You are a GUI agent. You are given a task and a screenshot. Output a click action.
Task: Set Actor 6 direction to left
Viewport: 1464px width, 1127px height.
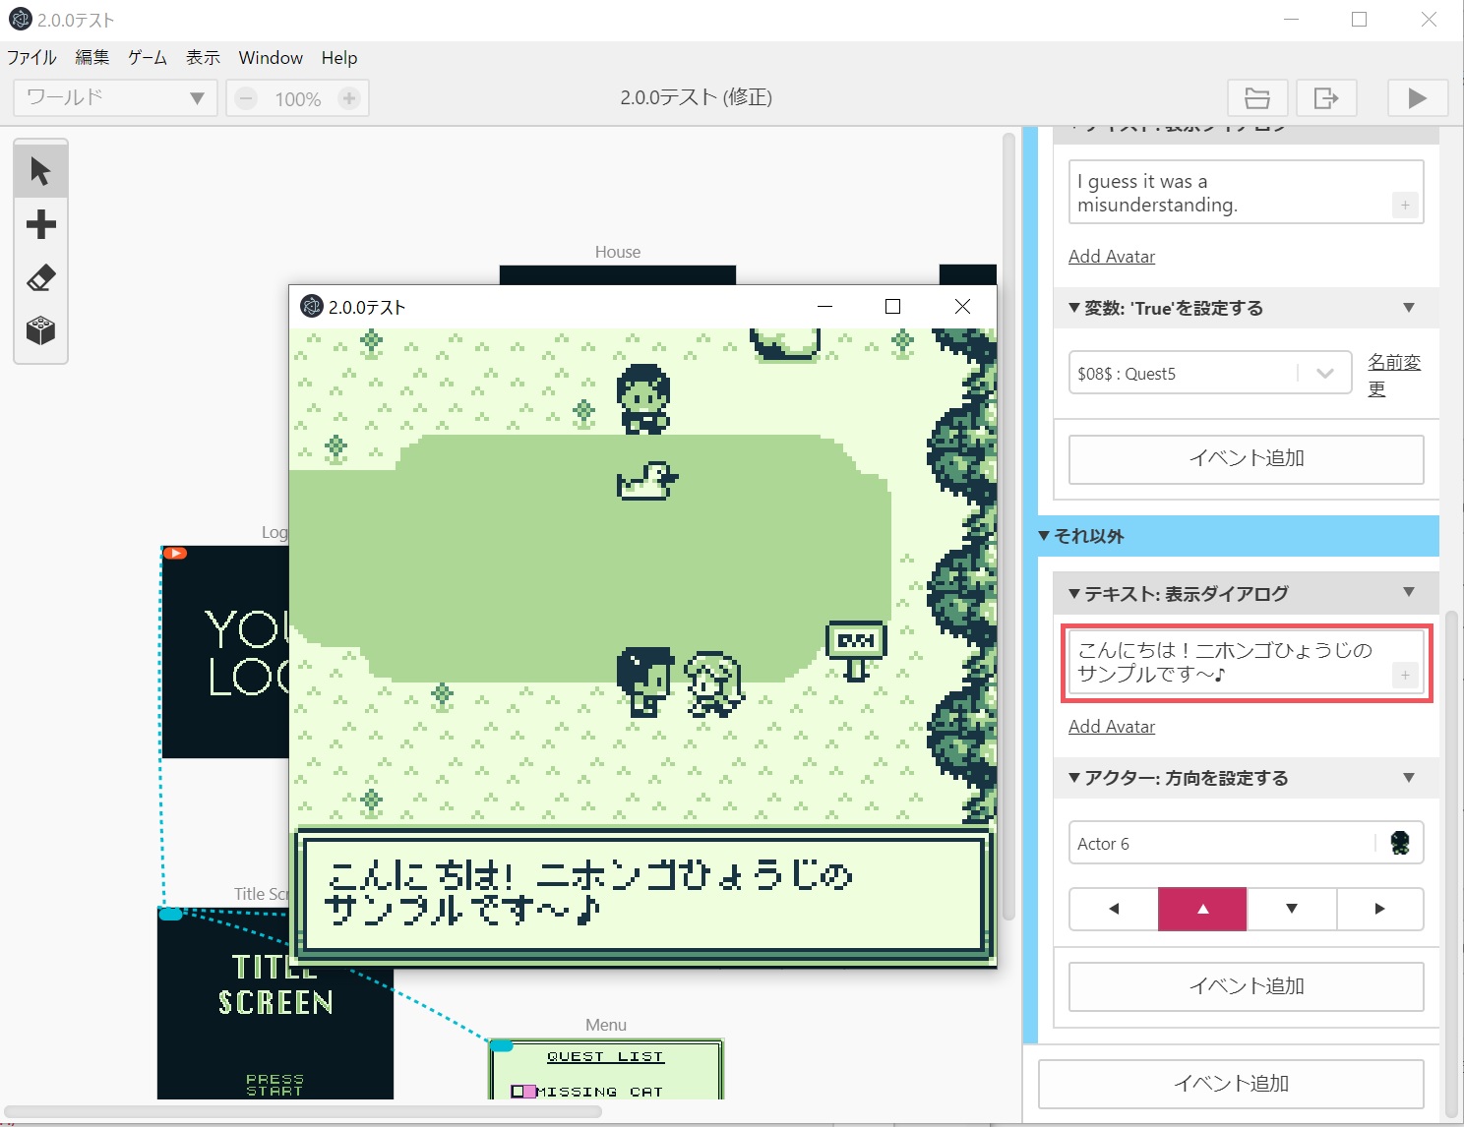click(x=1113, y=909)
